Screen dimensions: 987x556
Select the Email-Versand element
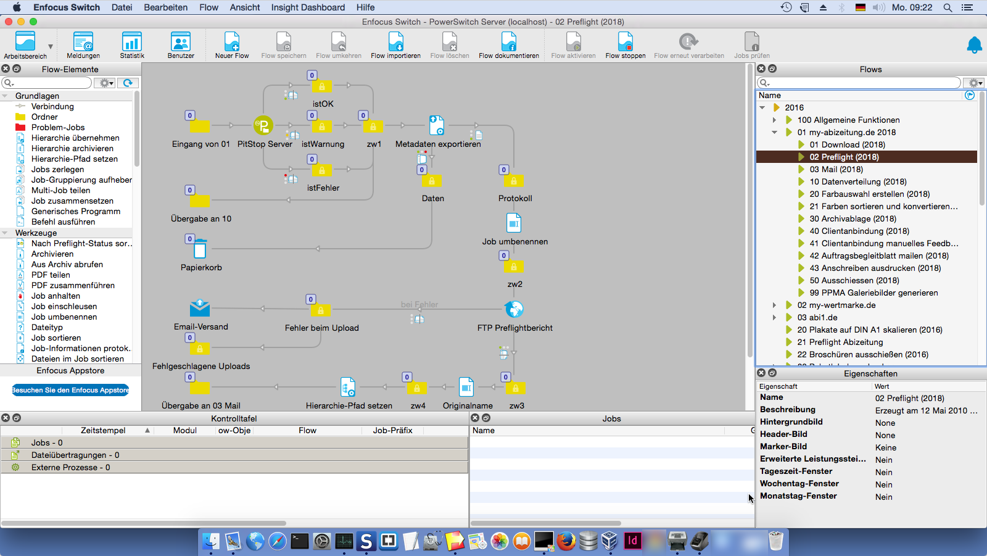(x=200, y=307)
